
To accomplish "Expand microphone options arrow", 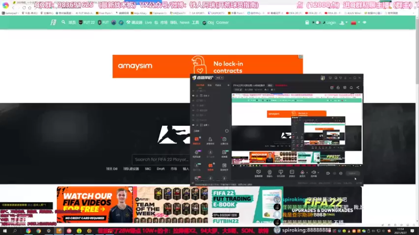I will [x=307, y=173].
